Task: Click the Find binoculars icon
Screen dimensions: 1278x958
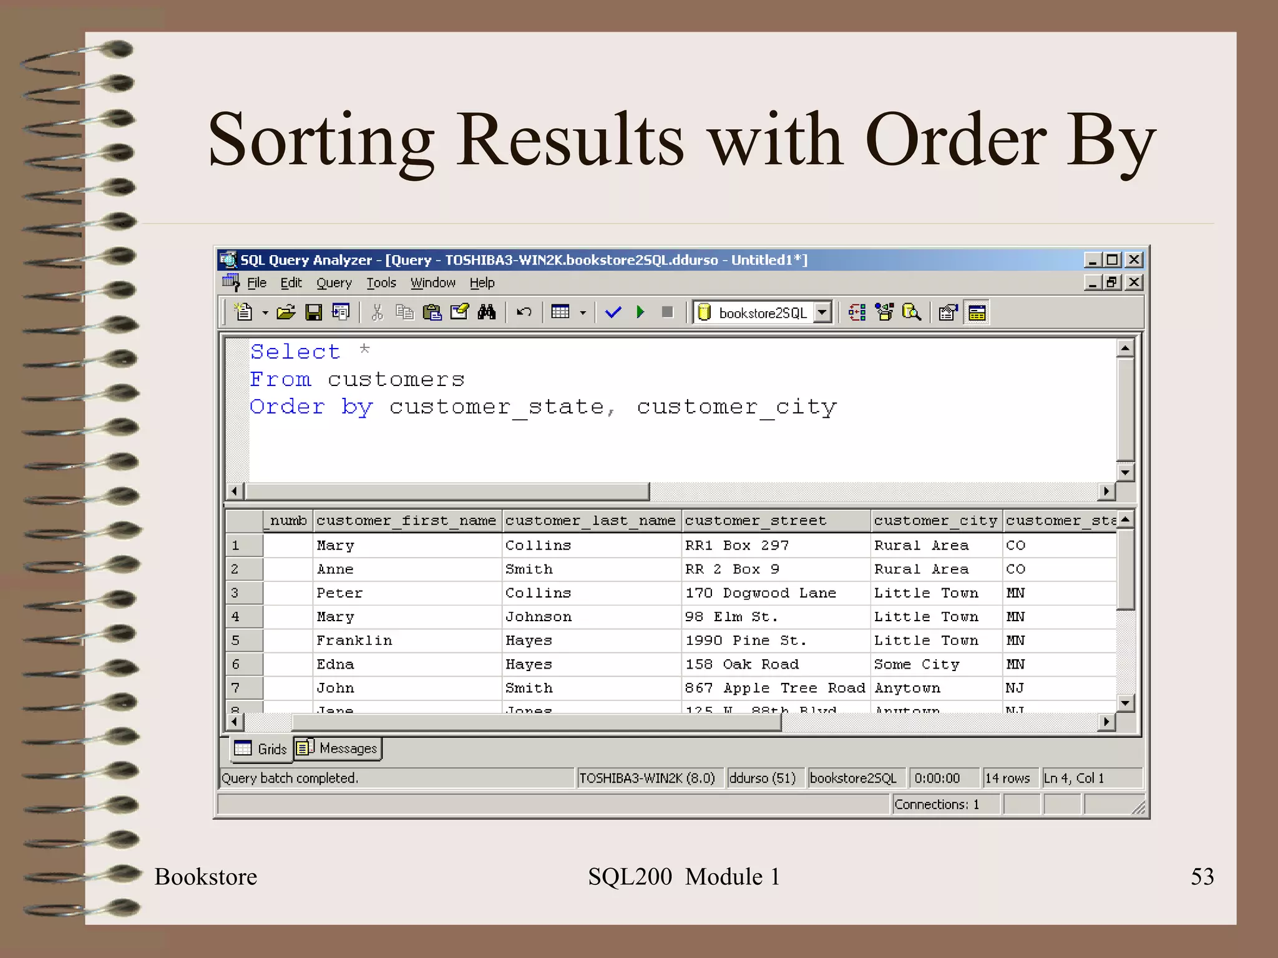Action: (x=487, y=312)
